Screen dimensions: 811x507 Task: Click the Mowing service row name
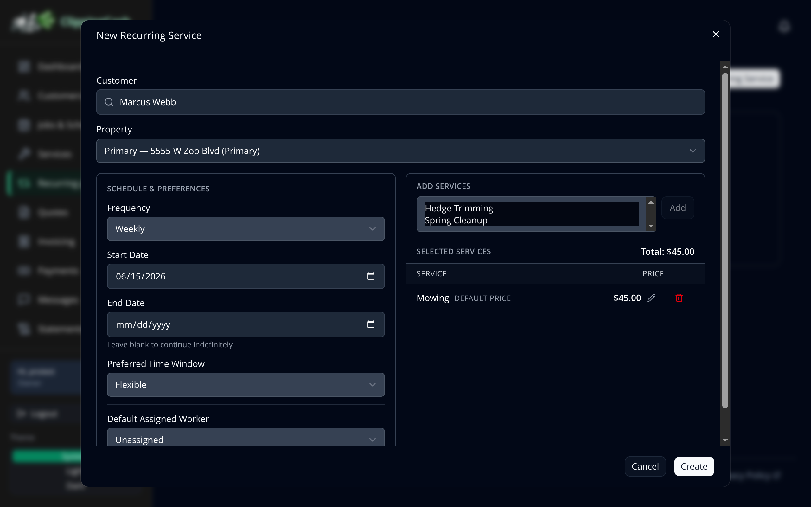(433, 298)
